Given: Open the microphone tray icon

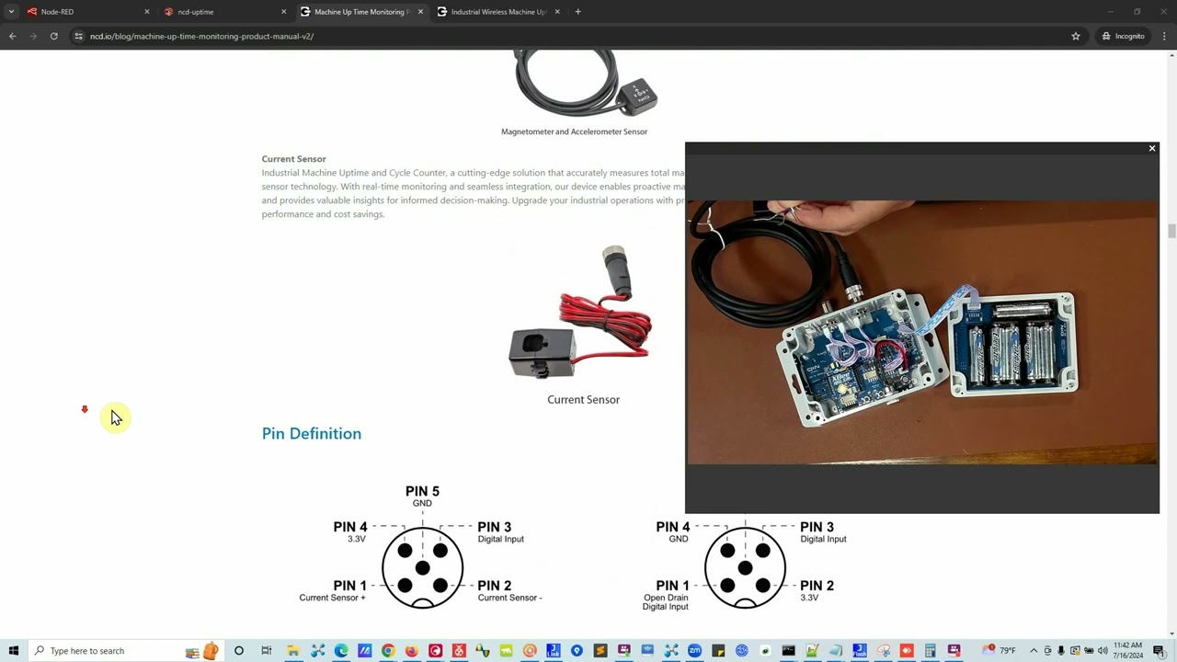Looking at the screenshot, I should 1060,650.
